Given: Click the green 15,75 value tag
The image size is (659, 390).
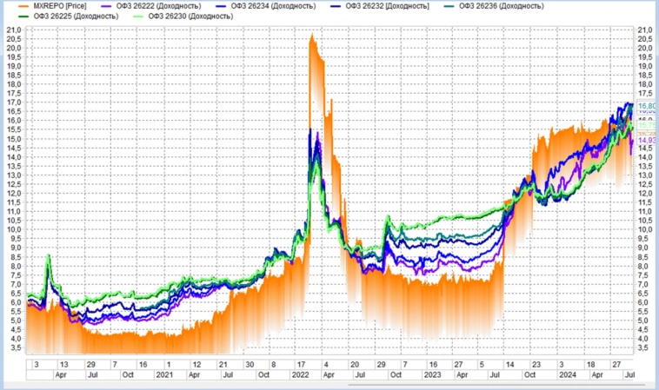Looking at the screenshot, I should click(647, 125).
